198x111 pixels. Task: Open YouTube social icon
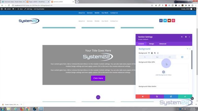pyautogui.click(x=169, y=21)
